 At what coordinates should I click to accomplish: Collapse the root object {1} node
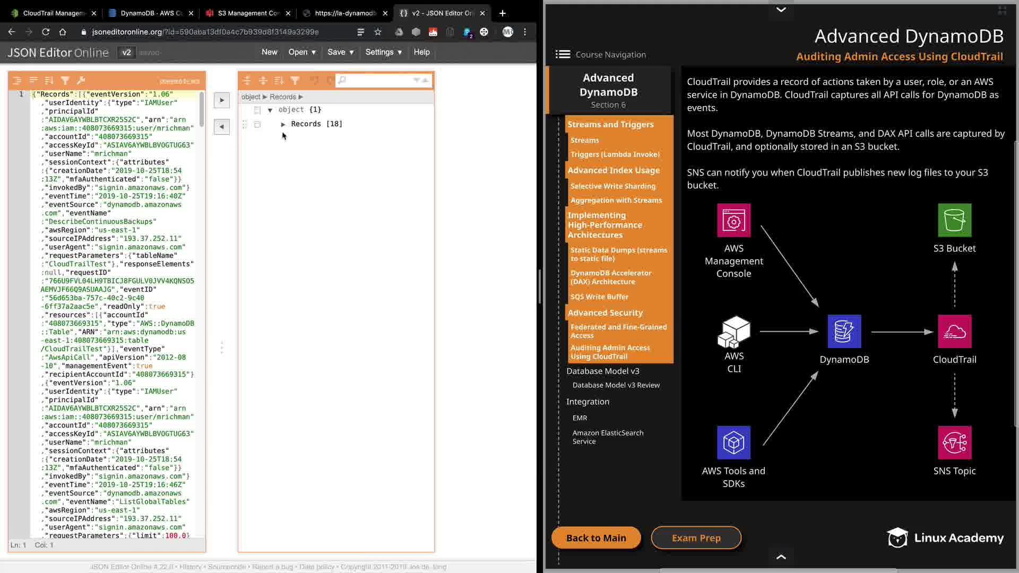coord(270,110)
